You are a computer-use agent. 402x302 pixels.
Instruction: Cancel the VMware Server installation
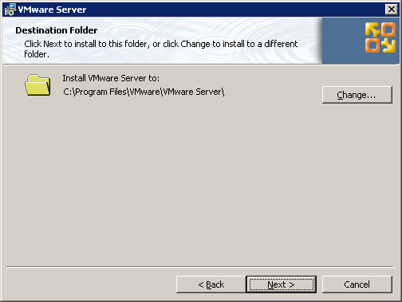pos(357,284)
